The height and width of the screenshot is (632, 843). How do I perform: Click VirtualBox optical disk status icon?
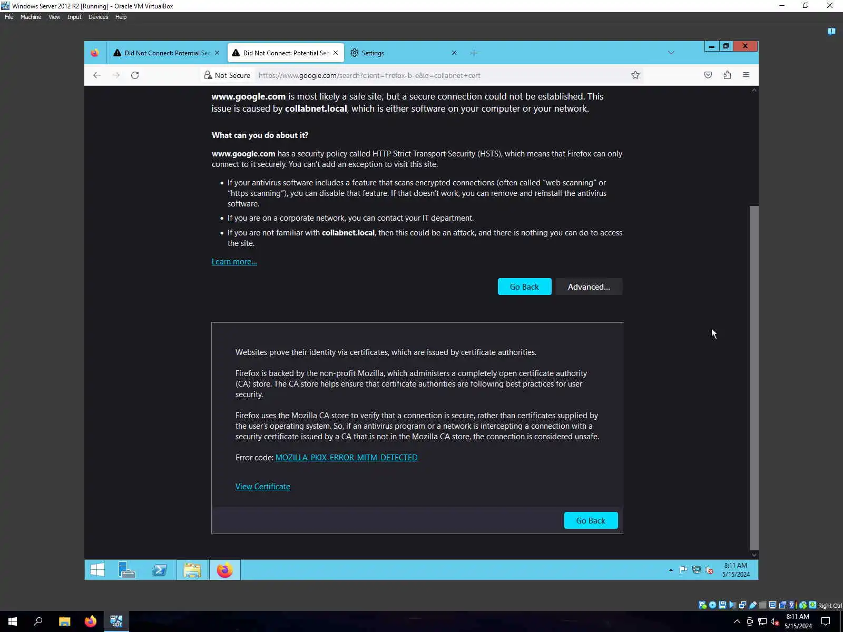coord(712,605)
